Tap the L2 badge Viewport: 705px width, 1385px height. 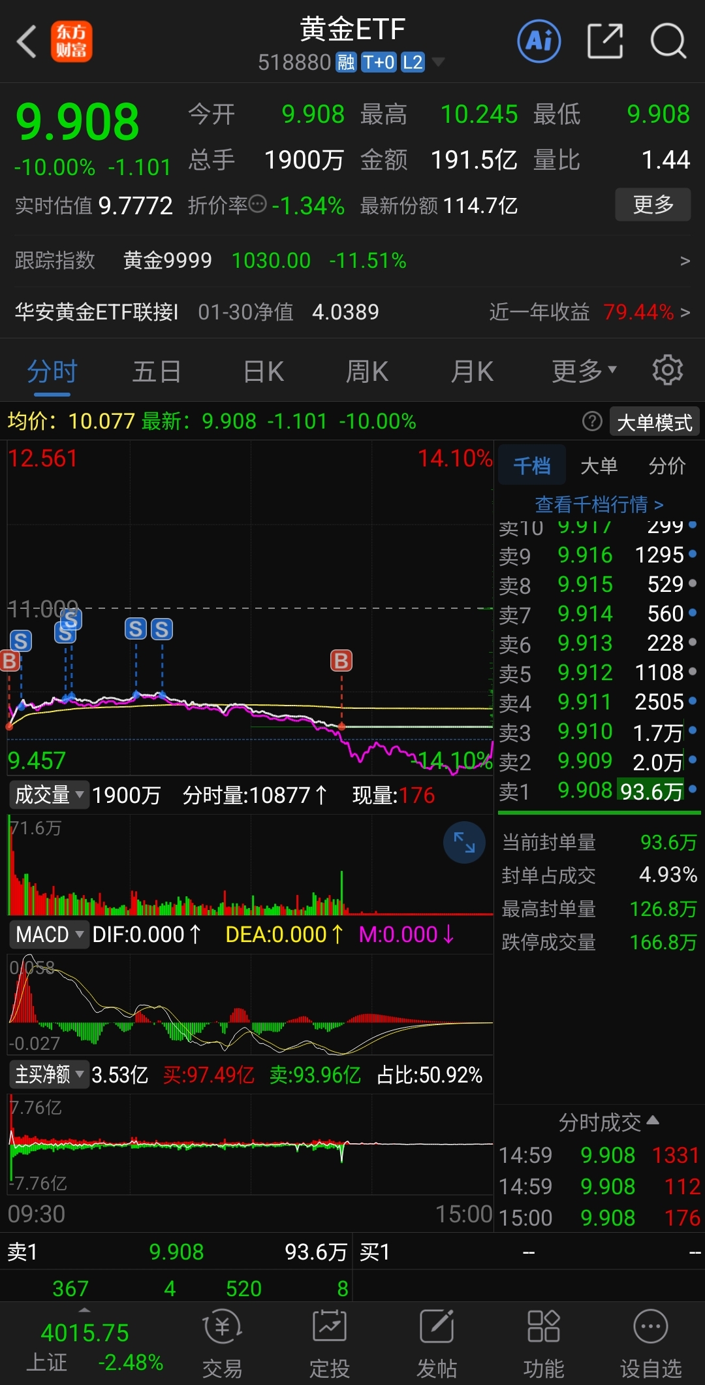tap(413, 62)
